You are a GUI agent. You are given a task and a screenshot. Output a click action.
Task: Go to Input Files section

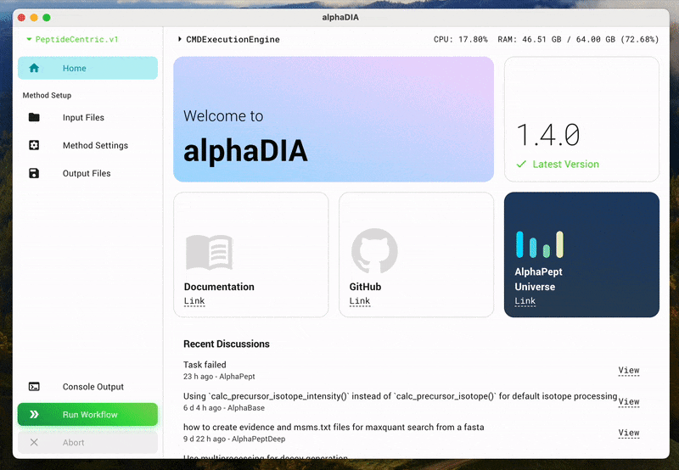point(87,117)
